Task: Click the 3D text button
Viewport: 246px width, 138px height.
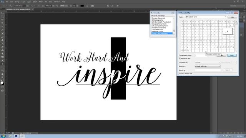Action: pos(118,6)
